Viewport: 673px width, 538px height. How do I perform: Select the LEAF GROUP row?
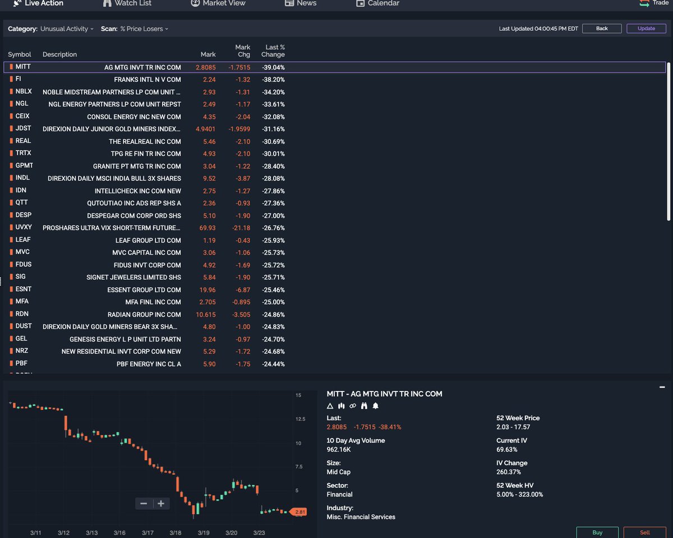click(x=335, y=240)
